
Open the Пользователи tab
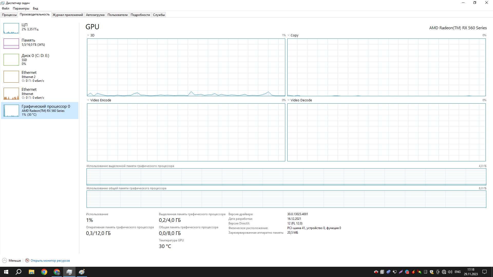pos(118,15)
